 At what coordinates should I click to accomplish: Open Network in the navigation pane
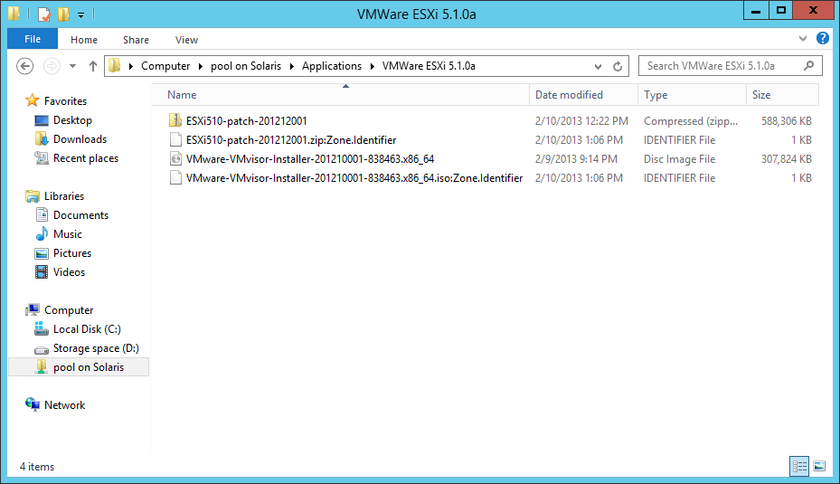click(x=64, y=405)
